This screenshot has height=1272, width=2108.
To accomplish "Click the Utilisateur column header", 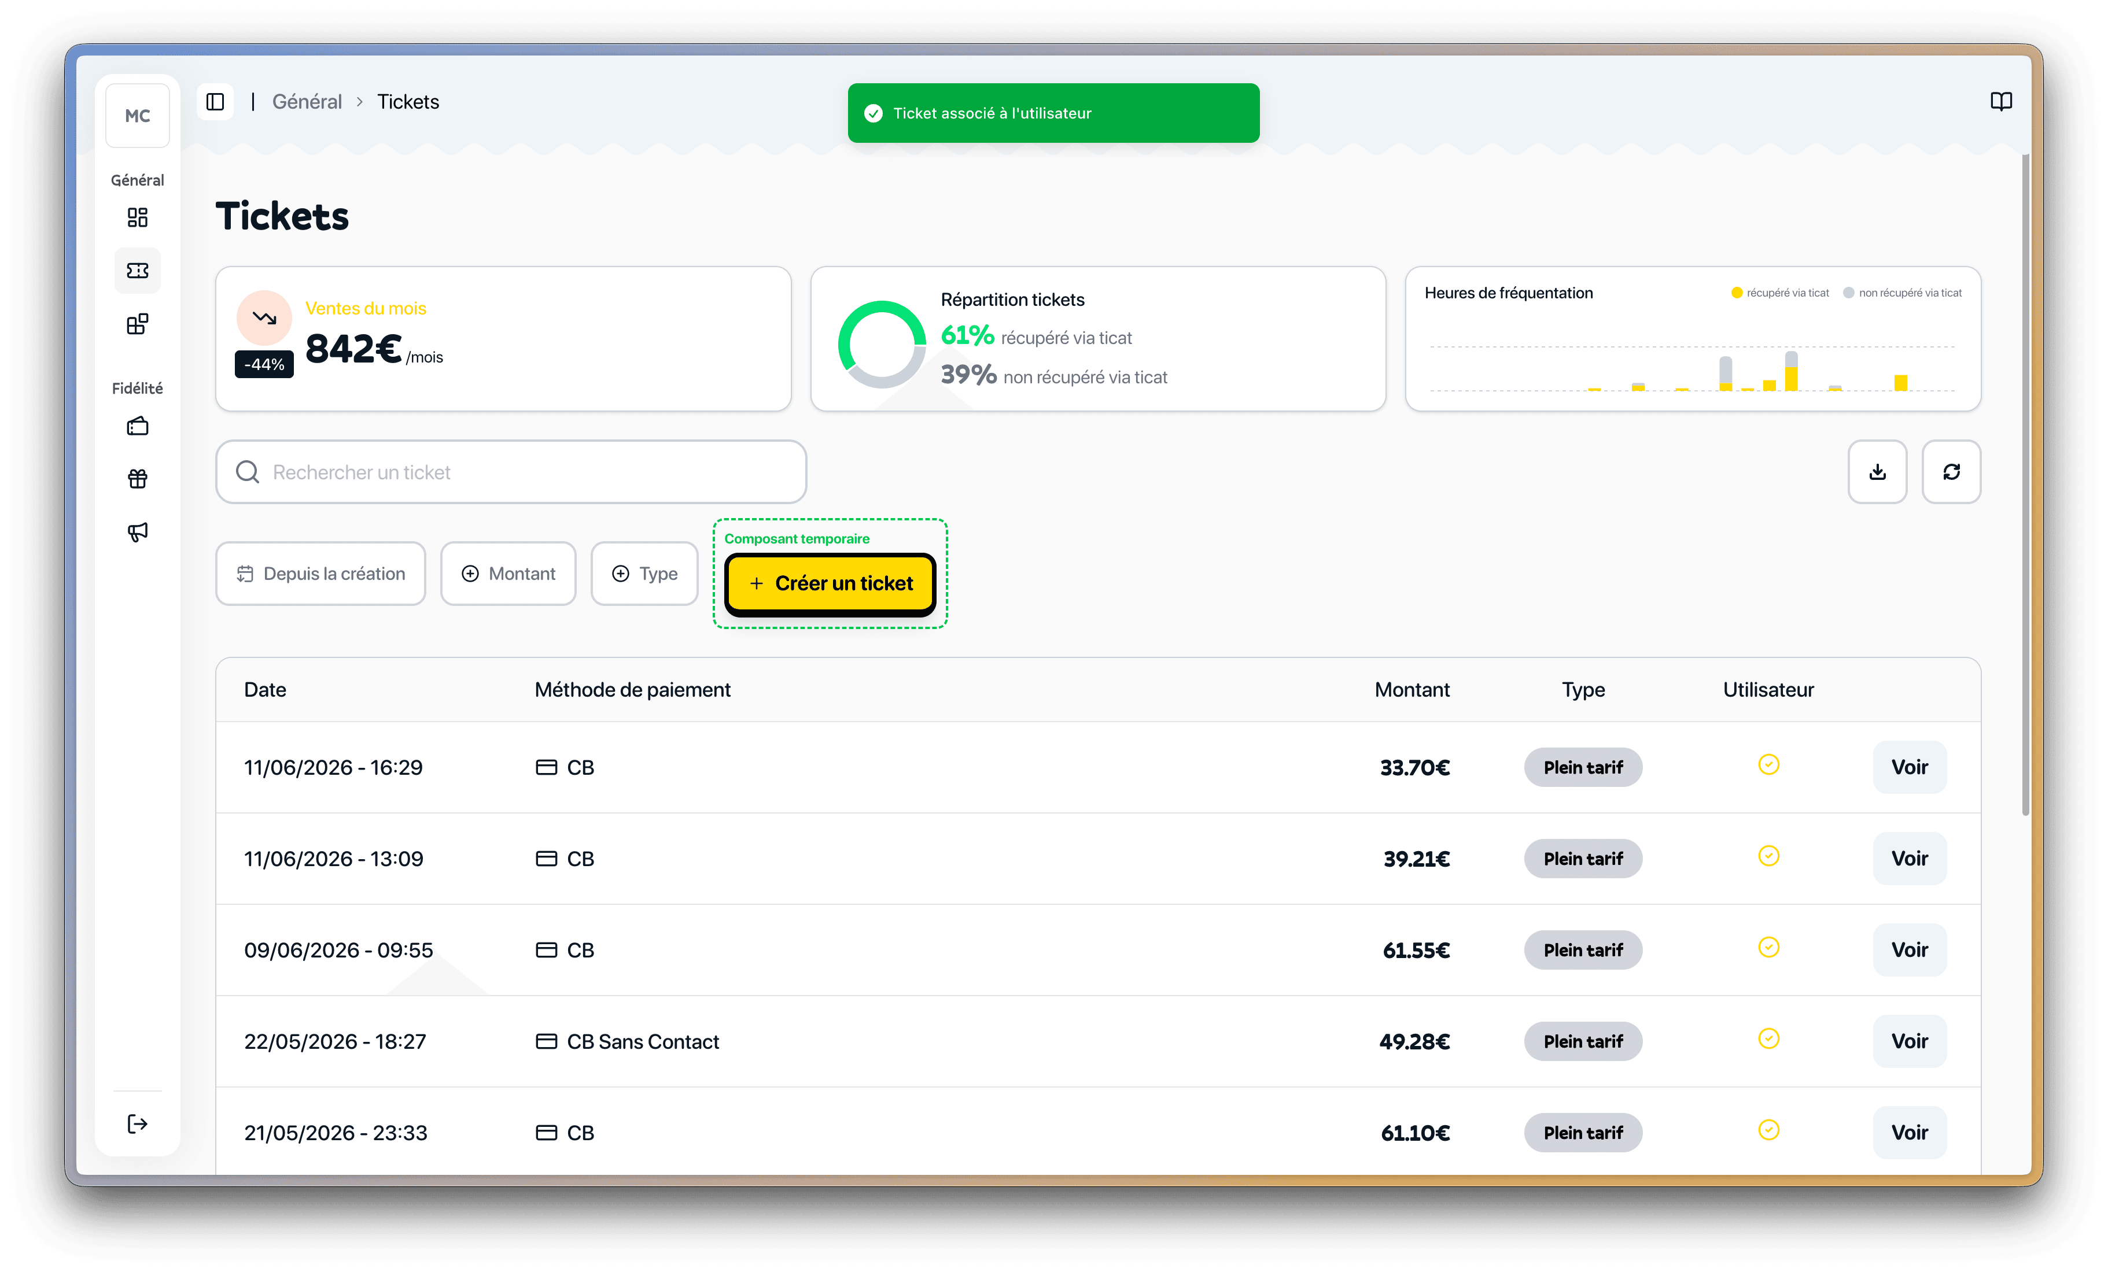I will 1768,690.
